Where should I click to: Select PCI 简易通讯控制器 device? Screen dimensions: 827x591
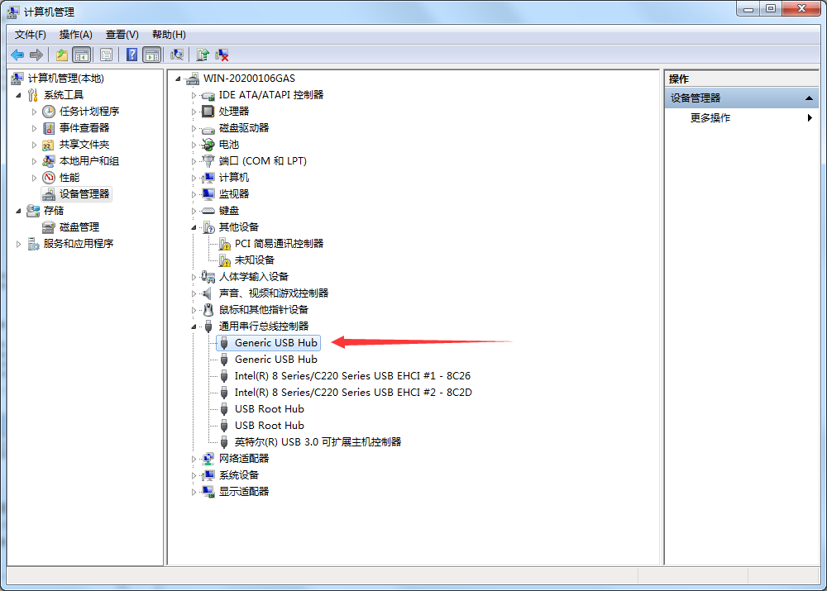[x=279, y=244]
